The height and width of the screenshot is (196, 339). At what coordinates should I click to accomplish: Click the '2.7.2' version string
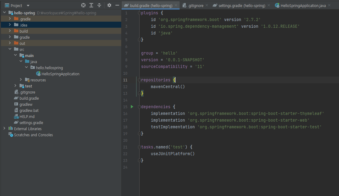252,20
